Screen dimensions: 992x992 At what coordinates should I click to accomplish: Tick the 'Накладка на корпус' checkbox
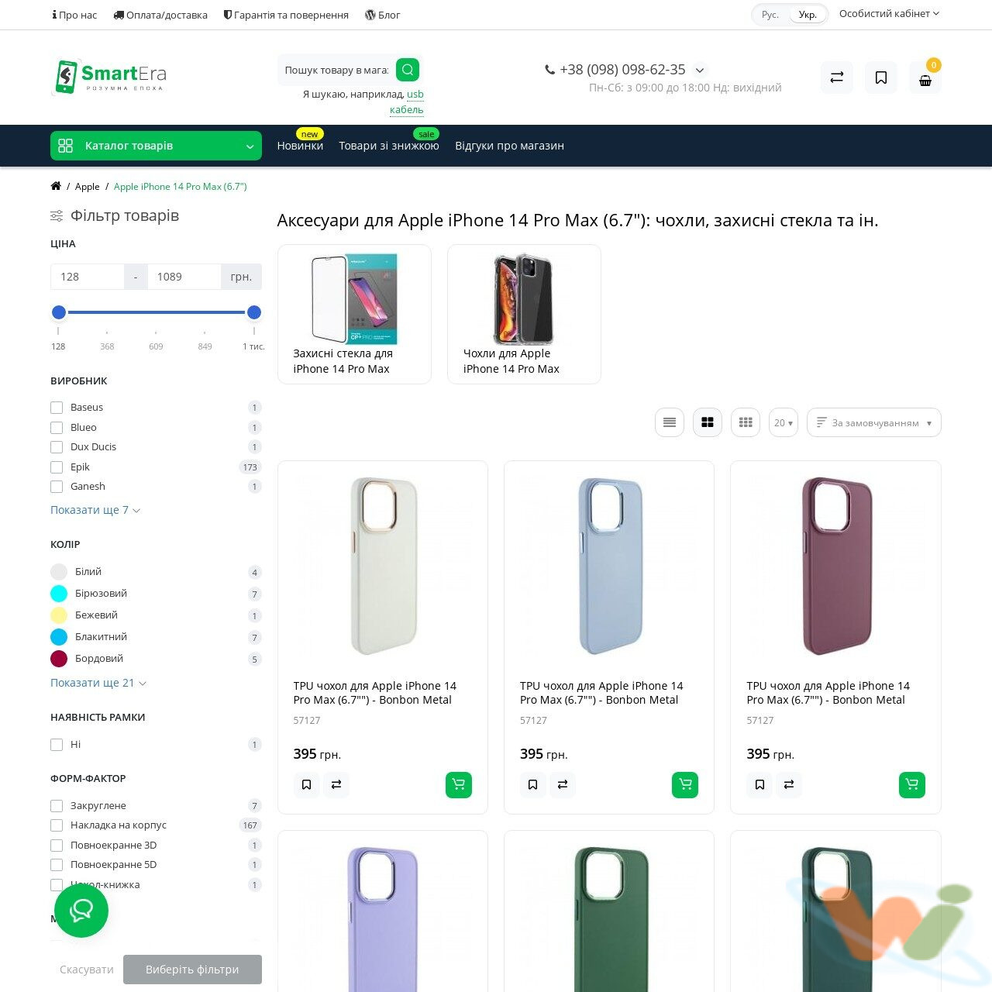[x=57, y=825]
